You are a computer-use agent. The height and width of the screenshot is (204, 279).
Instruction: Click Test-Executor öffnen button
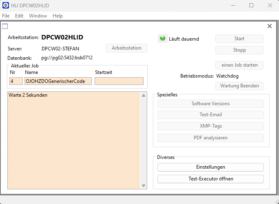point(210,179)
